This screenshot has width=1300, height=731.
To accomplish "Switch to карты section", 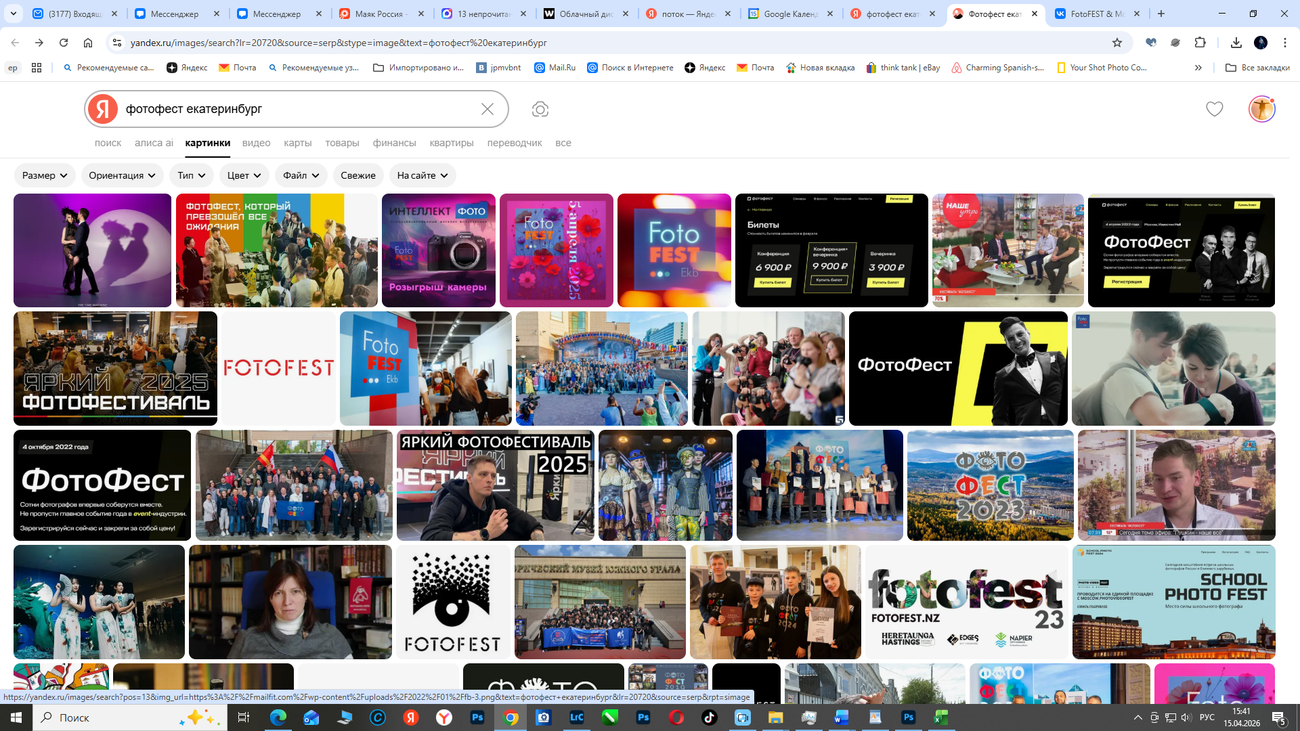I will coord(298,143).
